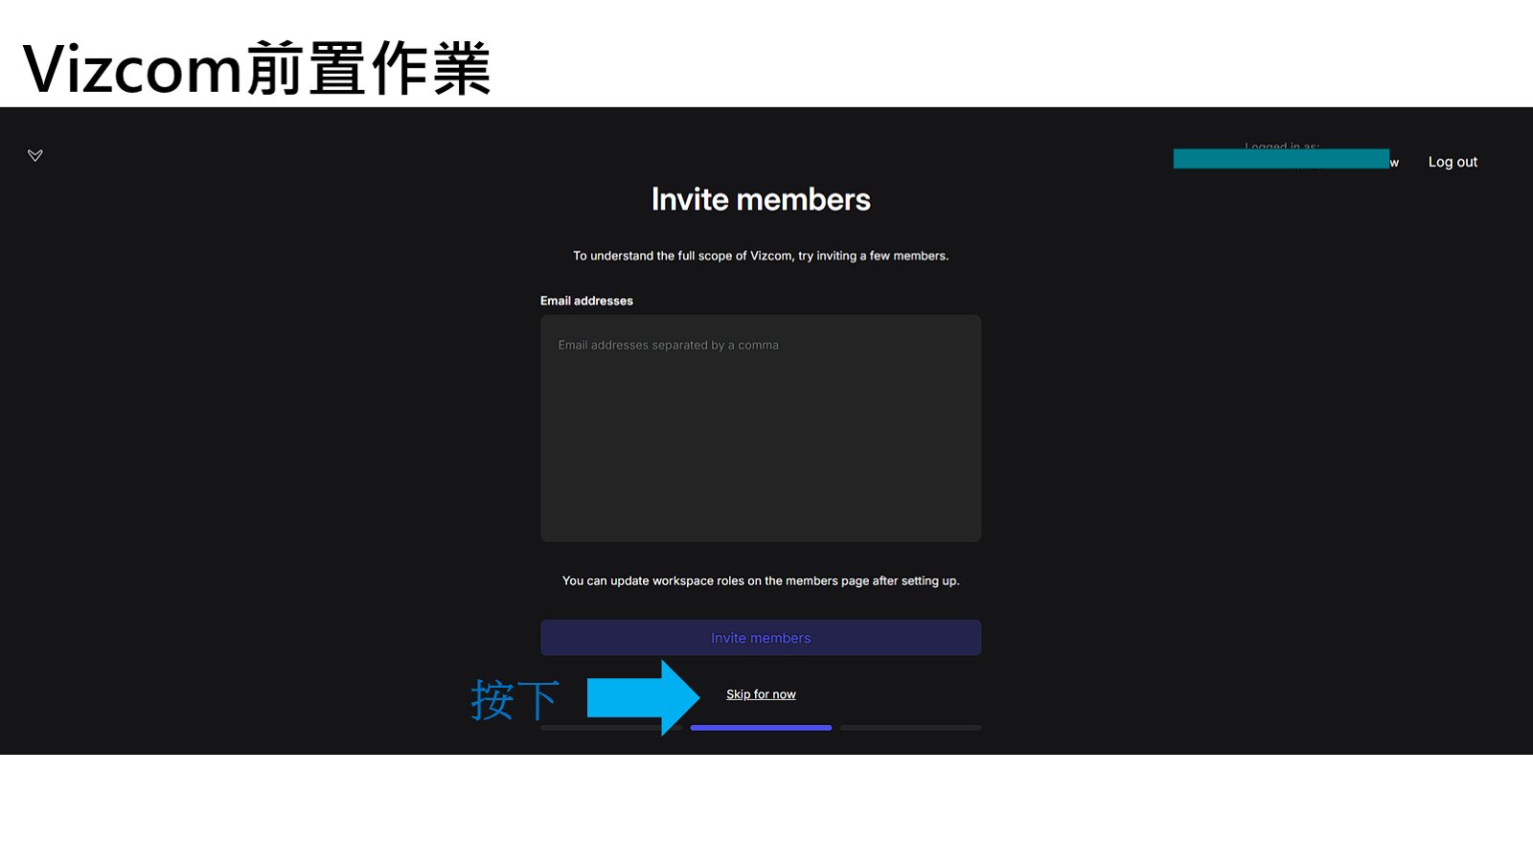Click the last progress step bar

click(x=910, y=728)
